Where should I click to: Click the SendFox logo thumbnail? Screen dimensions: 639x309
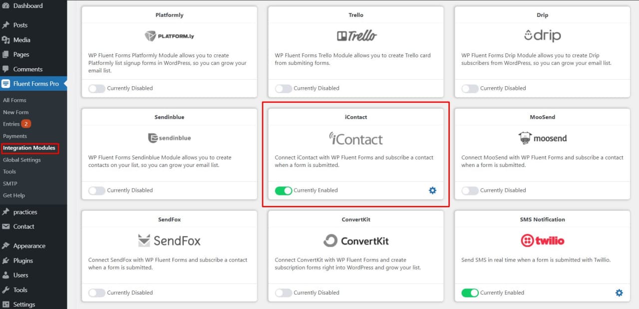(169, 241)
